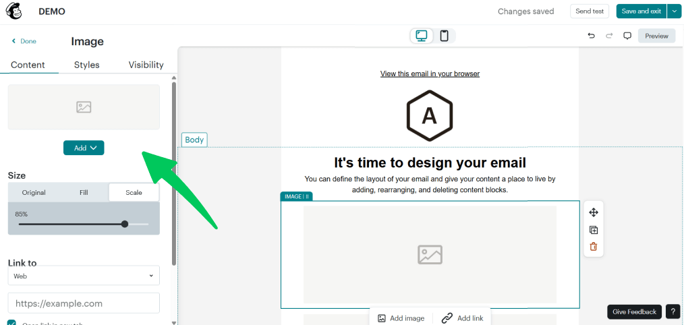Click the URL input field https://example.com
Screen dimensions: 684x325
click(x=84, y=303)
